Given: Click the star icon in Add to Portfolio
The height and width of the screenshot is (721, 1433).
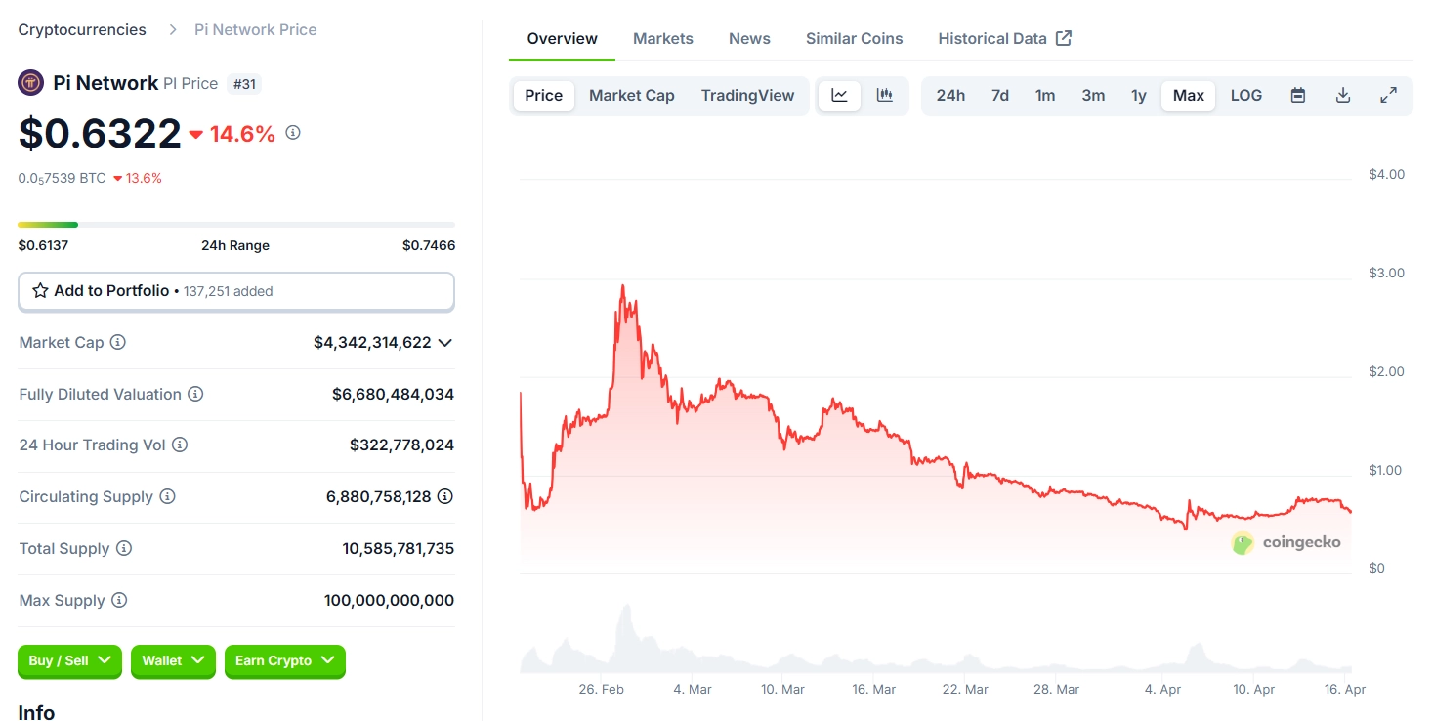Looking at the screenshot, I should coord(40,291).
